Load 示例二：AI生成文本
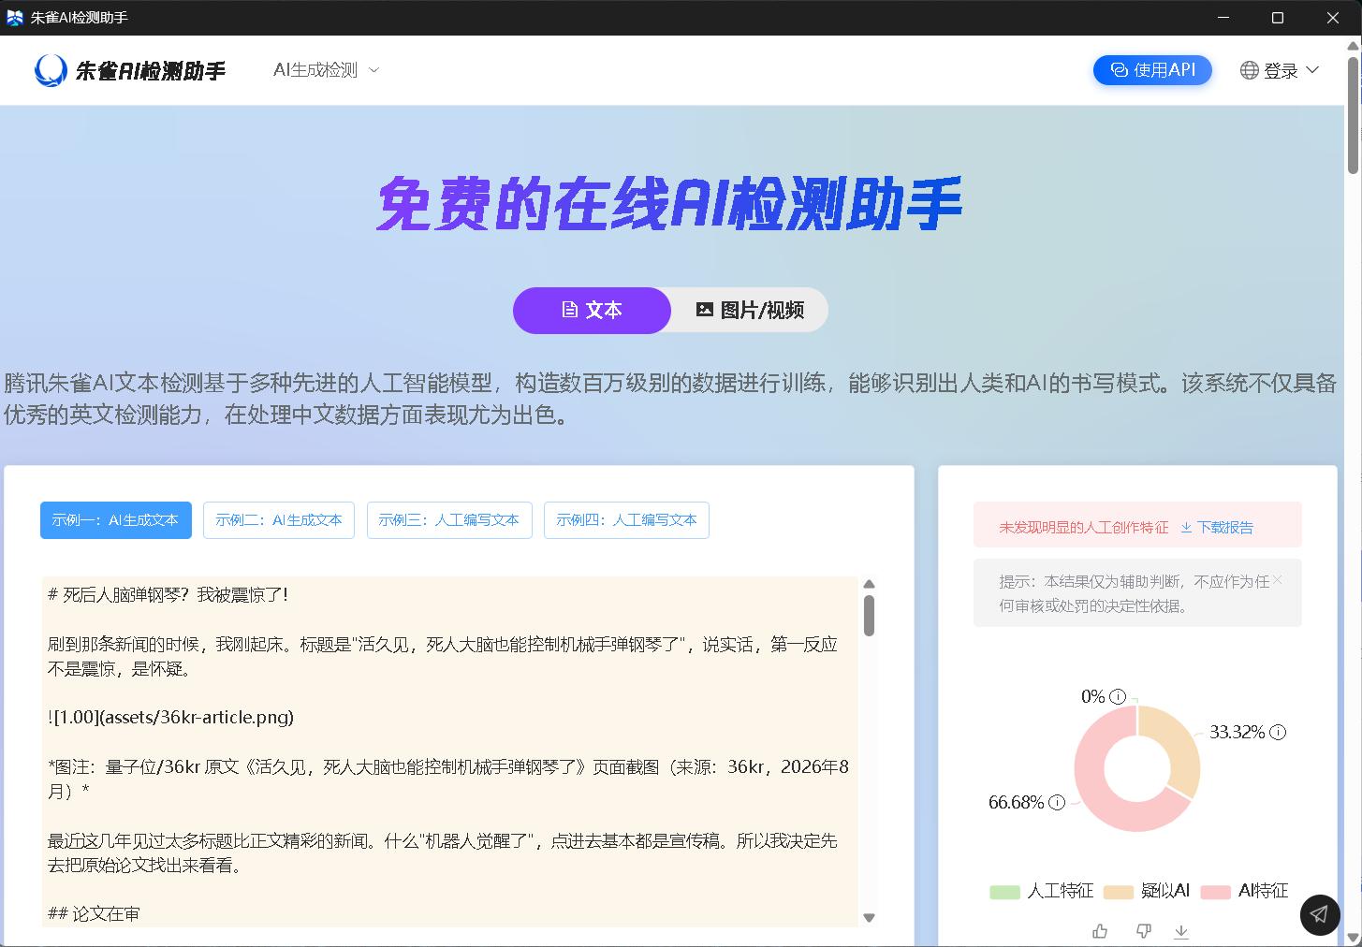The image size is (1362, 947). [279, 520]
